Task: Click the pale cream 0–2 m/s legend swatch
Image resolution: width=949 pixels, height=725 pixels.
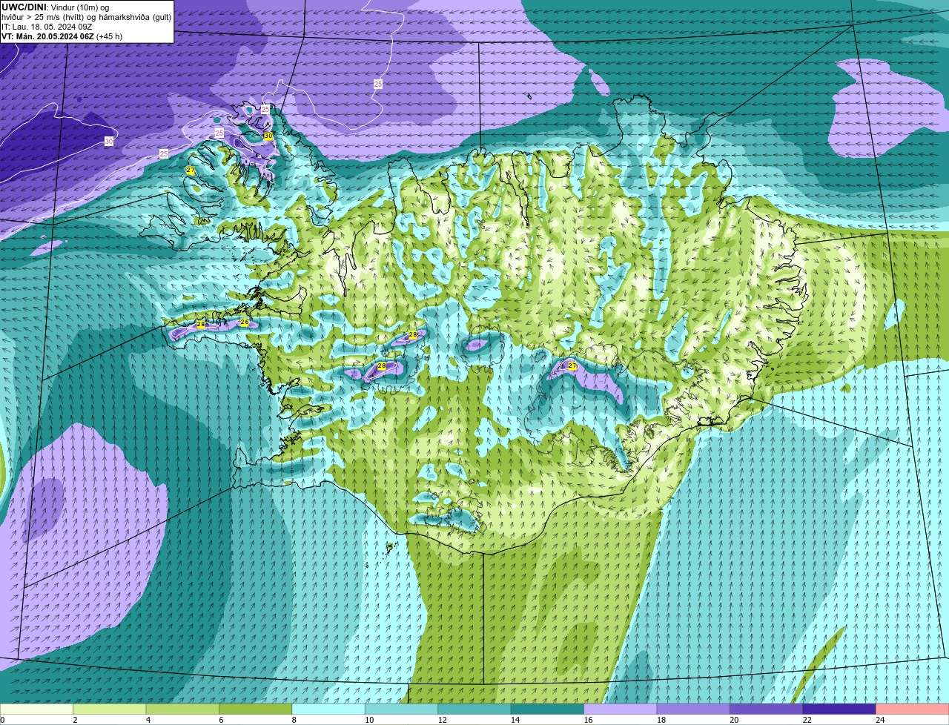Action: (x=37, y=709)
